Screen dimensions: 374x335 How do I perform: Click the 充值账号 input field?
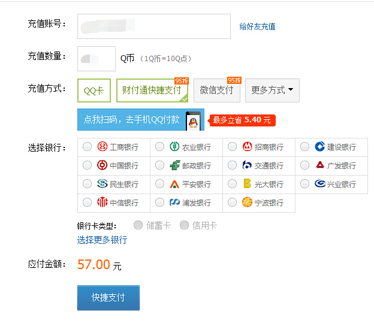(154, 26)
